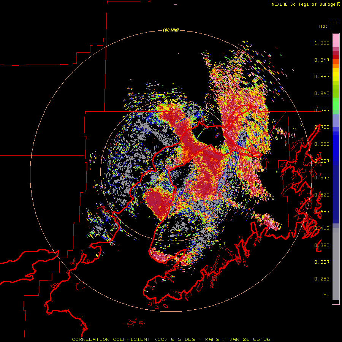Click the 0.787 color scale value
This screenshot has height=342, width=342.
322,110
